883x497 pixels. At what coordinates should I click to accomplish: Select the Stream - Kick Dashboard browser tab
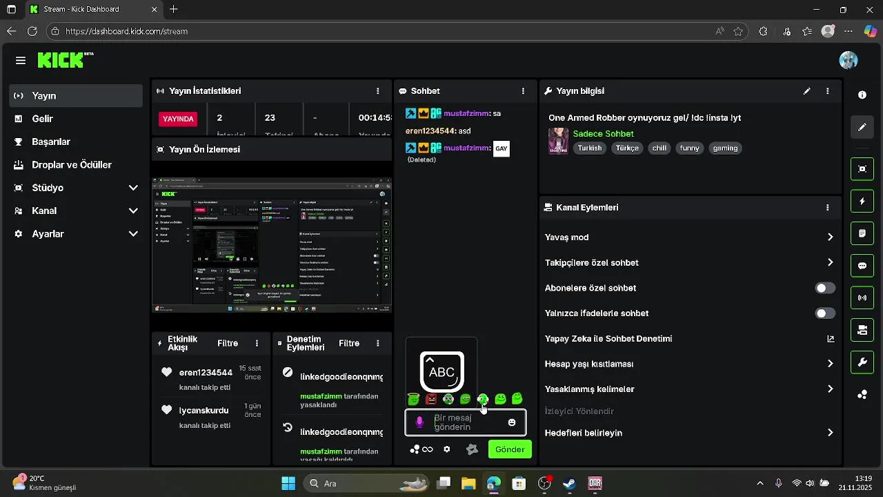click(93, 10)
